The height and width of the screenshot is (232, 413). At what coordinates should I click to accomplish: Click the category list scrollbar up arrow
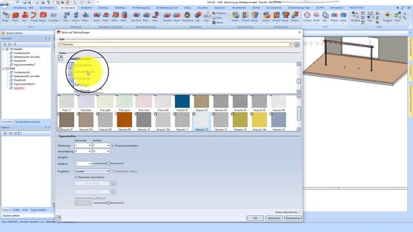click(x=299, y=64)
